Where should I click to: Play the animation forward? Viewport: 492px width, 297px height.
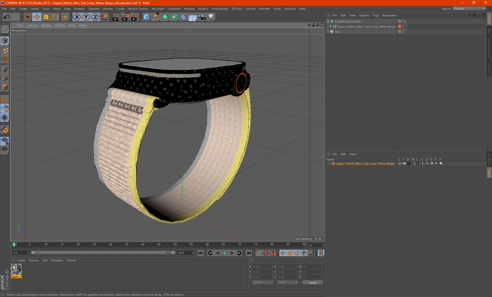[224, 253]
